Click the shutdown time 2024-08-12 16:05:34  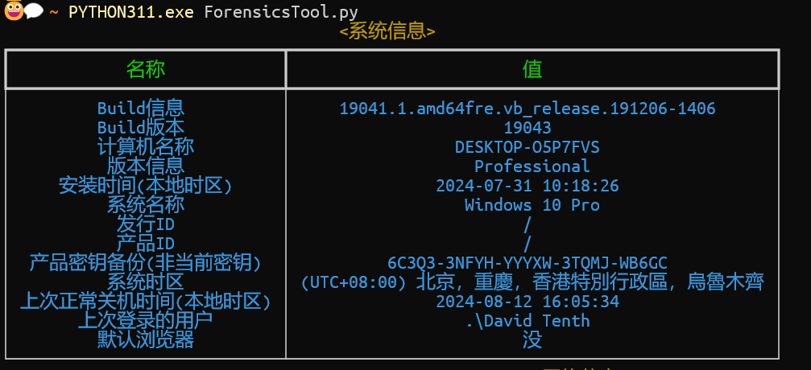[528, 302]
